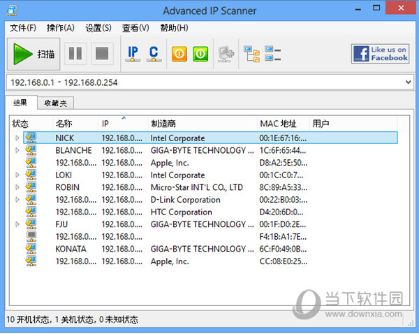Expand the BLANCHE row

coord(17,150)
